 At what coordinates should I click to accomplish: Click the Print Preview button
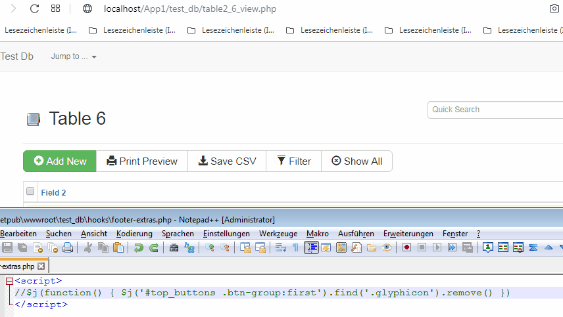pos(142,161)
